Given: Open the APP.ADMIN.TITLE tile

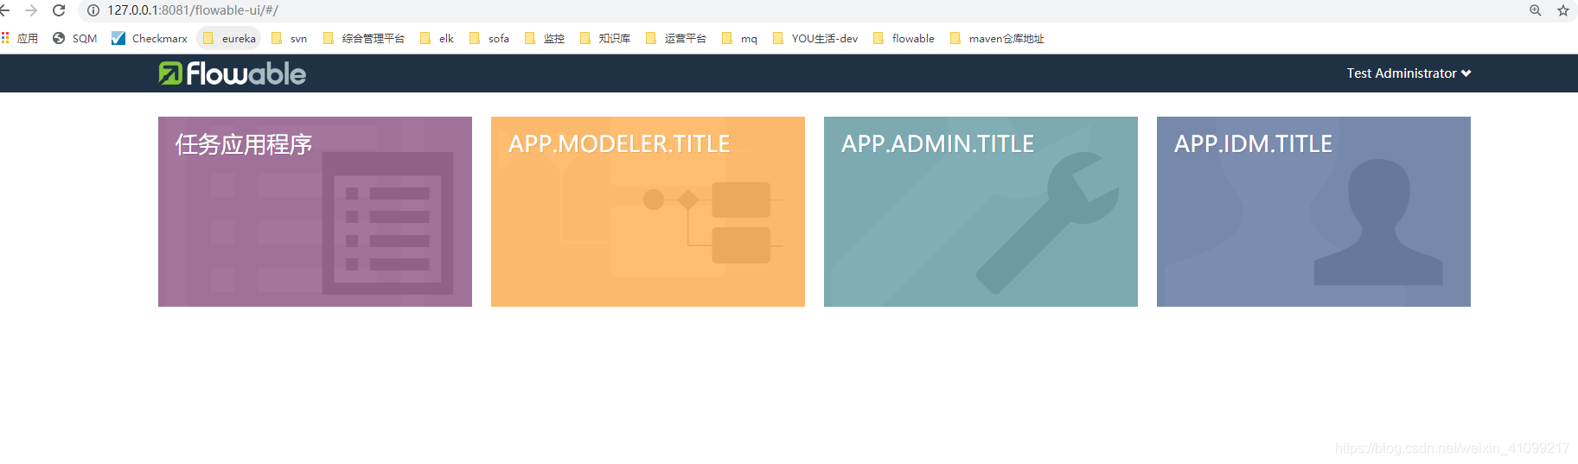Looking at the screenshot, I should 981,212.
